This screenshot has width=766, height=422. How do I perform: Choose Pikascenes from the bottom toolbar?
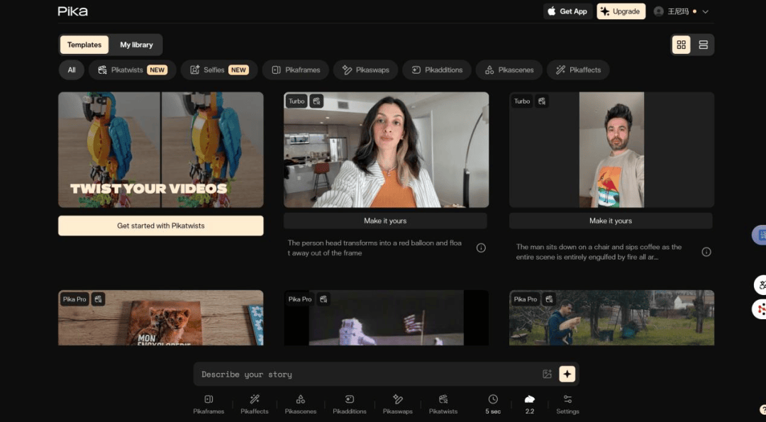click(301, 404)
